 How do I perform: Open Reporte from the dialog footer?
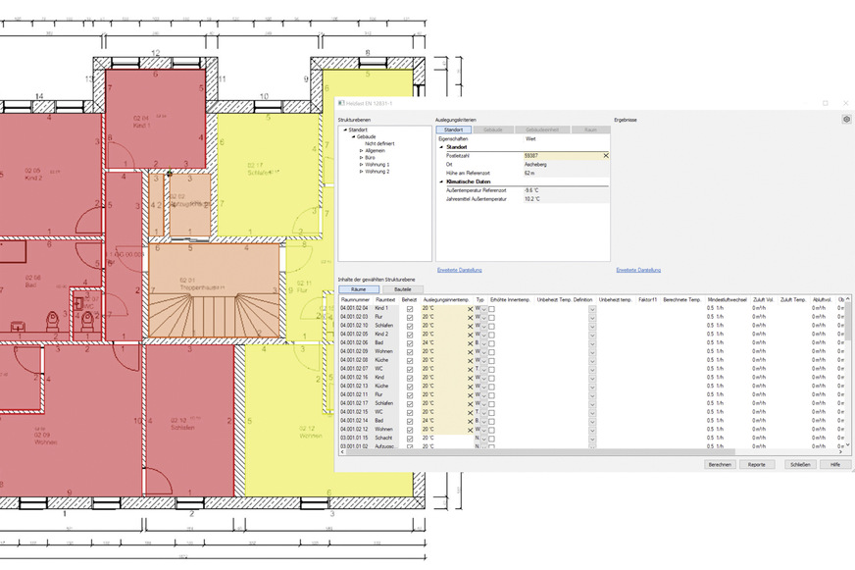(x=756, y=464)
